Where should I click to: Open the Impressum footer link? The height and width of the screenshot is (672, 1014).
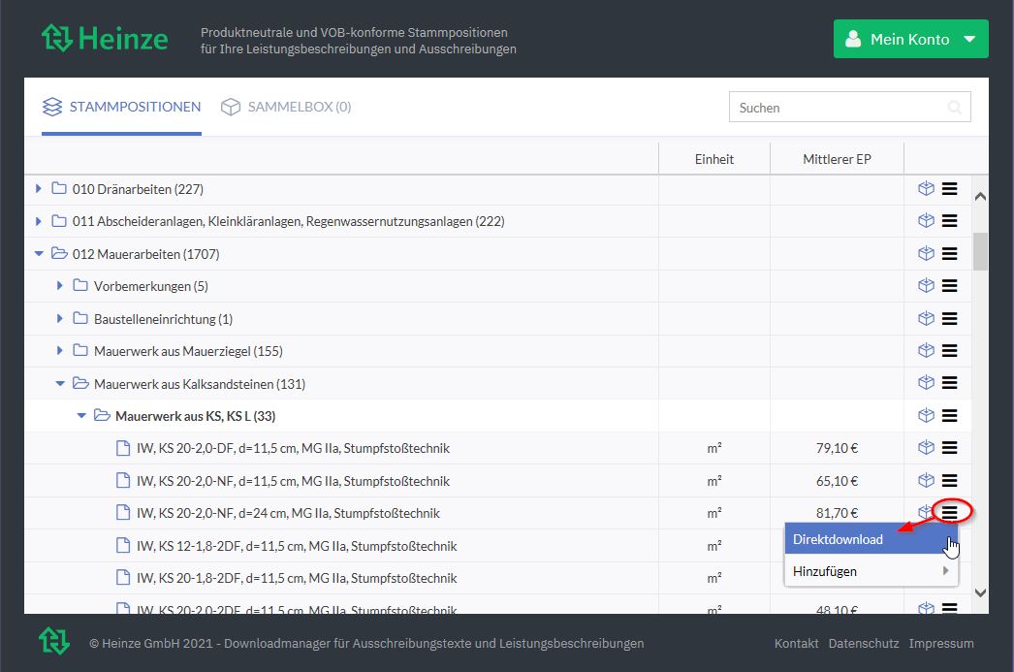[941, 643]
